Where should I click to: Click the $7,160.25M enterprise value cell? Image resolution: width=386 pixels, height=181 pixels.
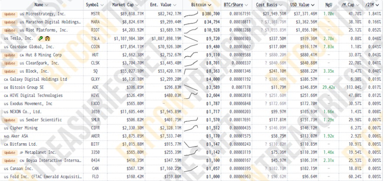pyautogui.click(x=170, y=169)
